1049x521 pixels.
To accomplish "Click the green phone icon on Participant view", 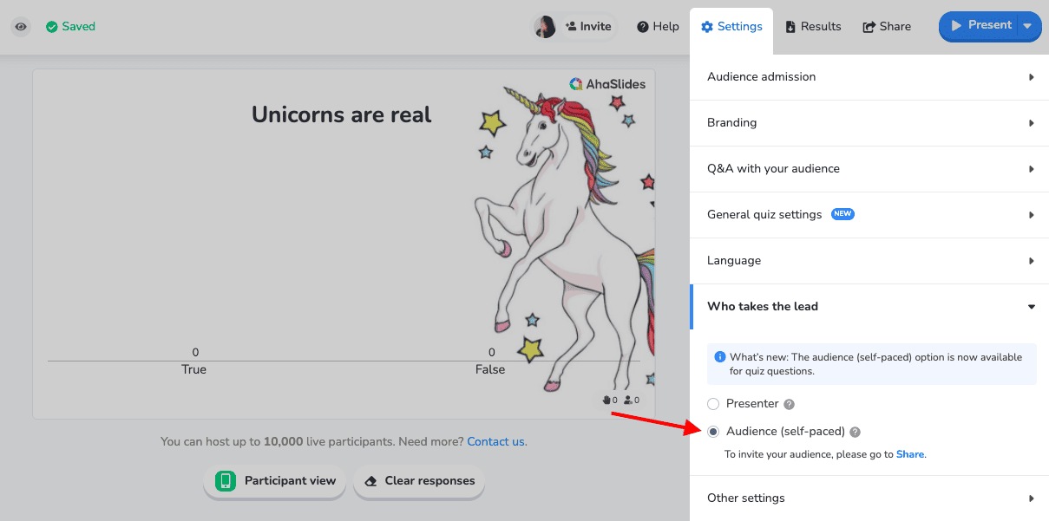I will (x=226, y=481).
